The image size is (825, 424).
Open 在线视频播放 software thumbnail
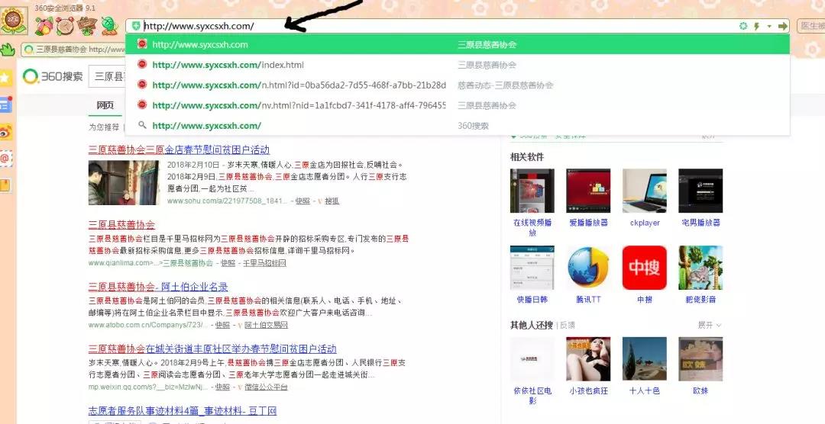coord(532,191)
